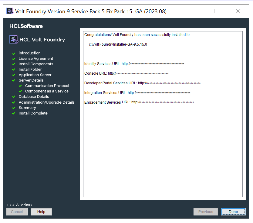Click the Volt Foundry title bar icon

pos(10,11)
